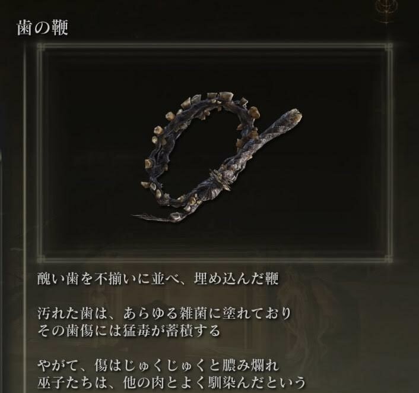Click the line starting やがて、傷は
419x393 pixels.
click(x=158, y=366)
